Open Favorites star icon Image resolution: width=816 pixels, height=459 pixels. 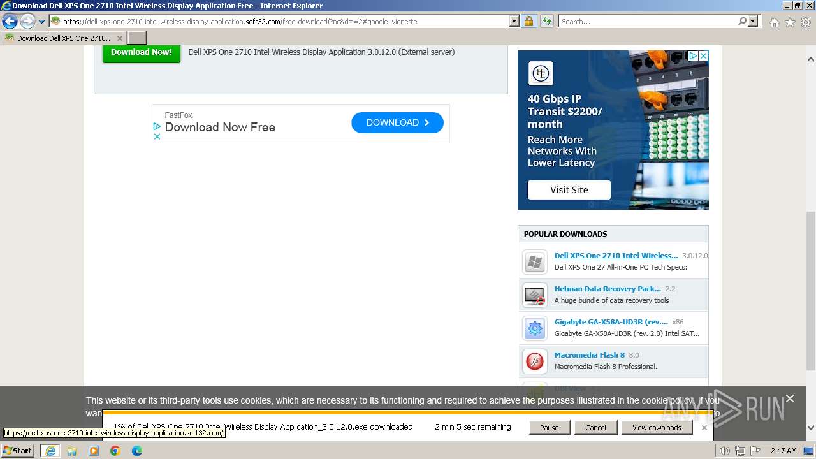tap(790, 22)
